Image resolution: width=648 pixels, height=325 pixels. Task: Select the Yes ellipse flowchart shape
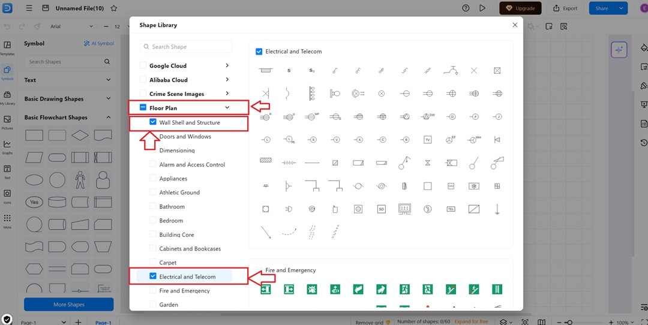34,202
